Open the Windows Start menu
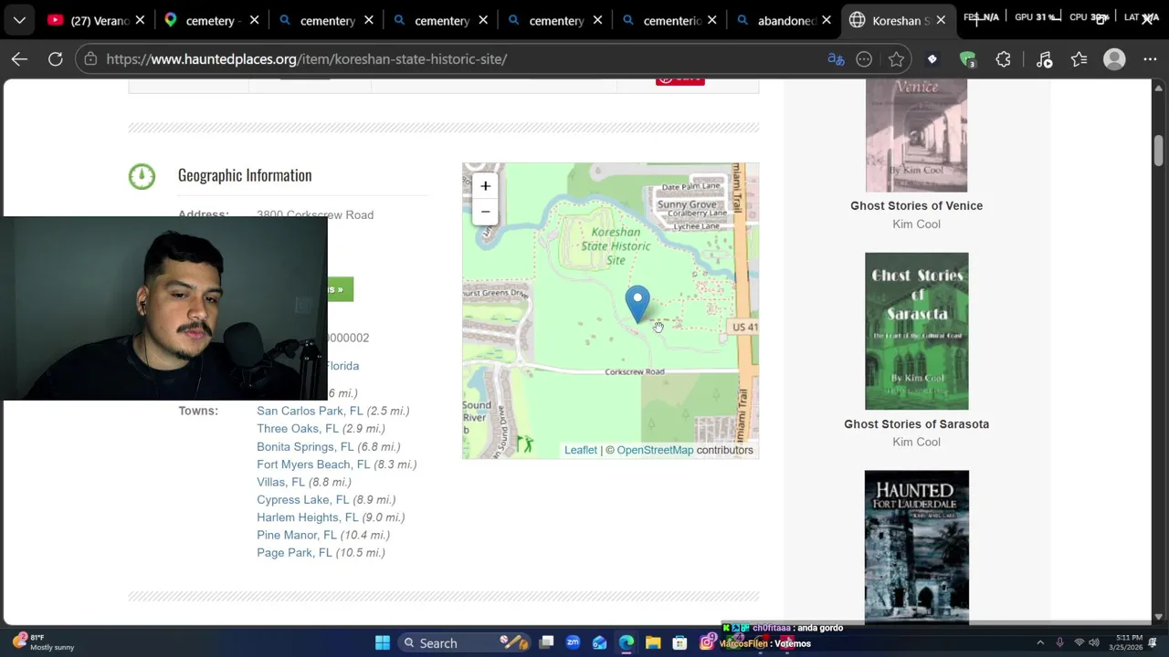This screenshot has width=1169, height=657. tap(383, 643)
